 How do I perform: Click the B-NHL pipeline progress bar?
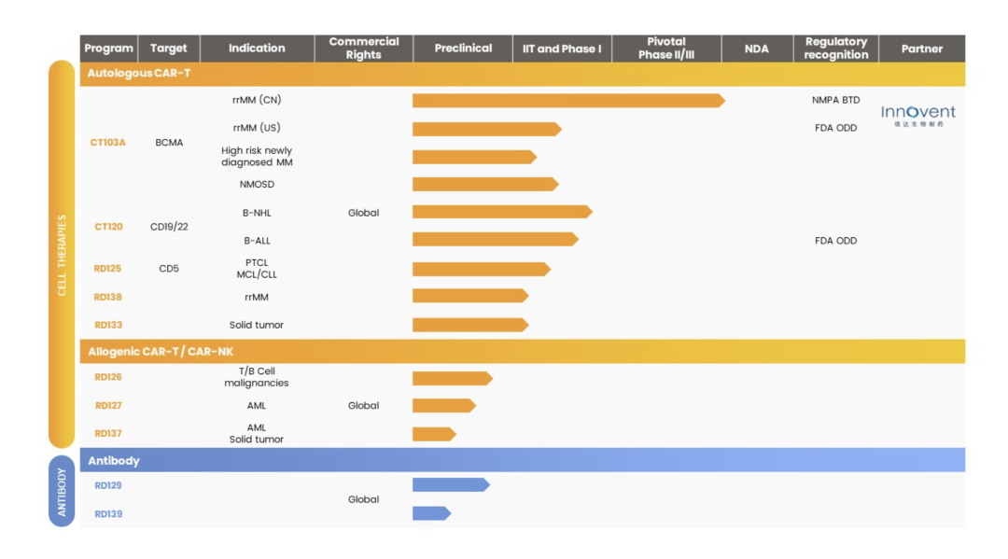501,212
